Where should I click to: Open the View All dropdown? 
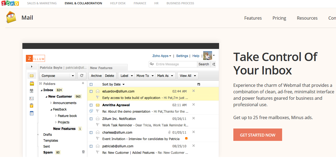click(x=188, y=76)
